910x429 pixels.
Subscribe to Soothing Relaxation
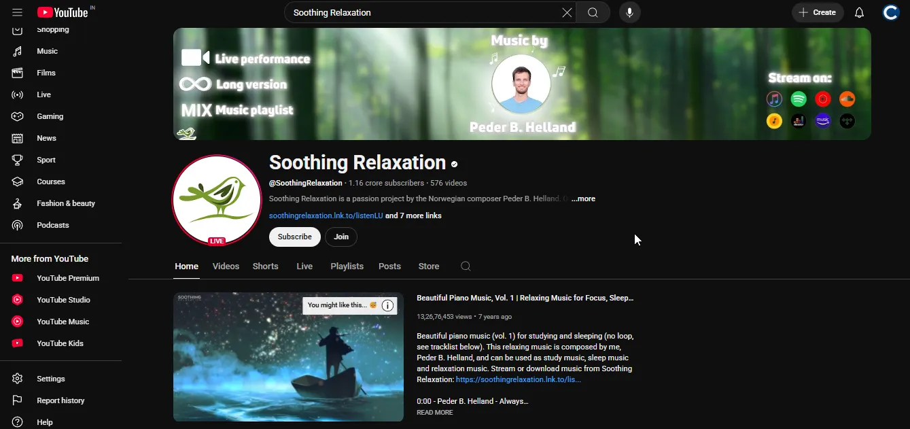pos(295,237)
